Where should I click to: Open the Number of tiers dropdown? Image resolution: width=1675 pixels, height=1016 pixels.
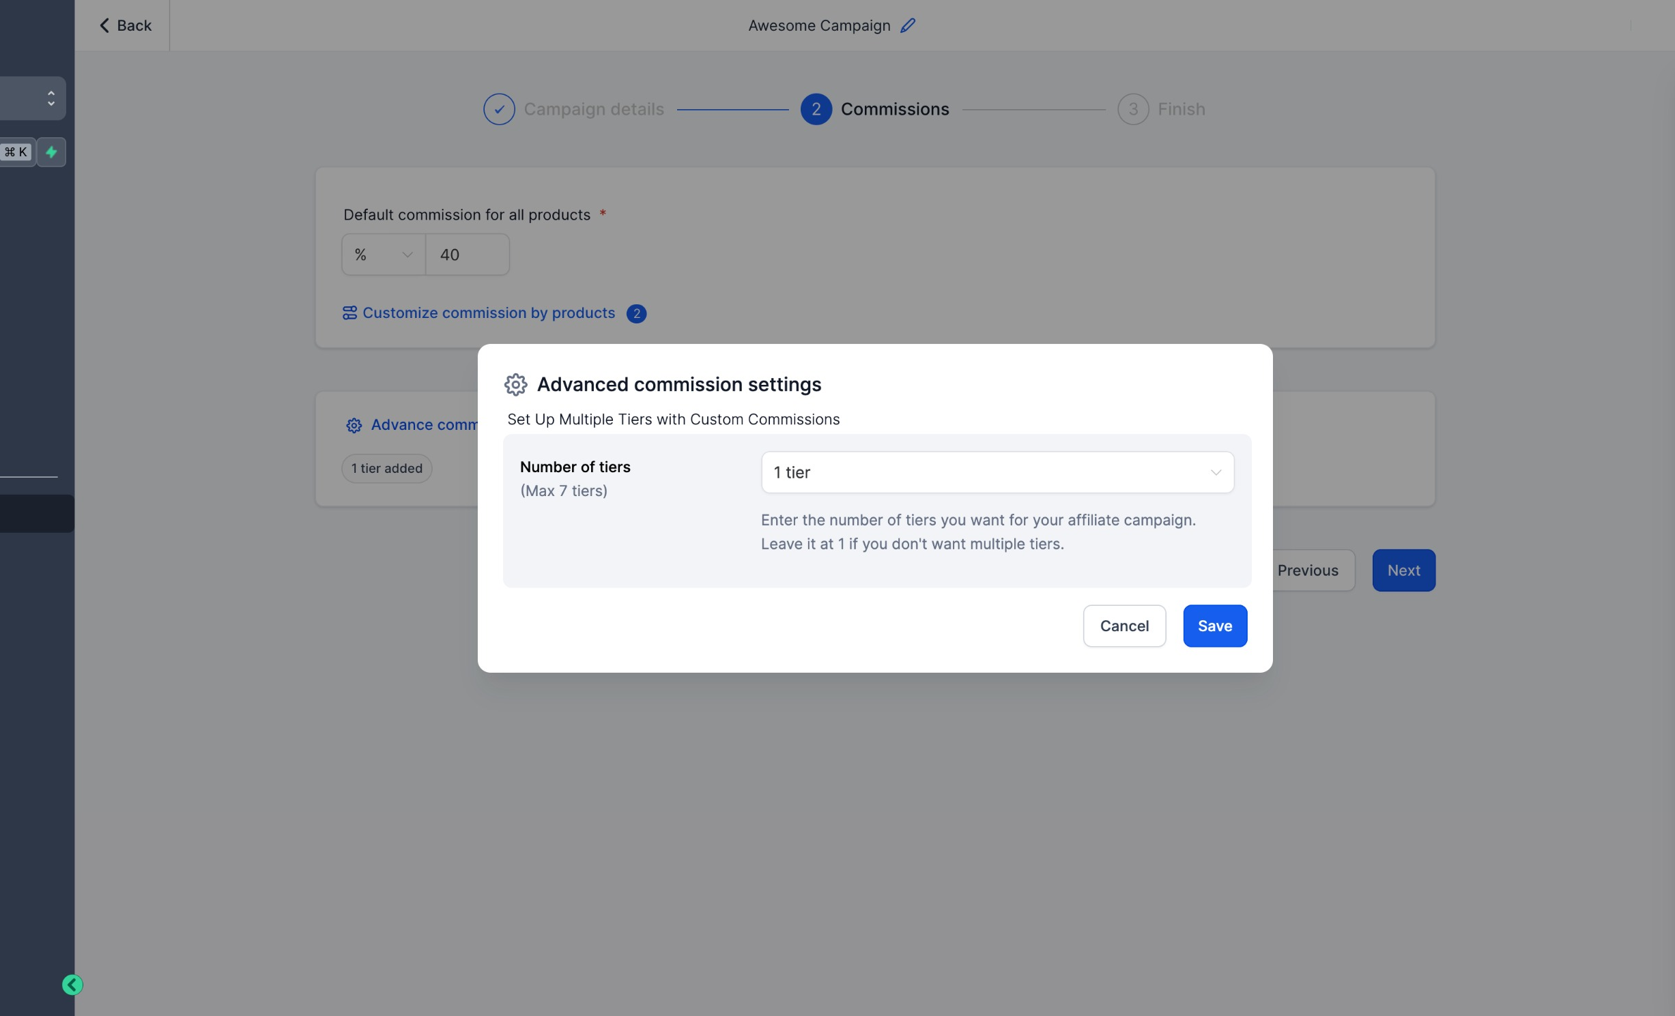pos(997,472)
